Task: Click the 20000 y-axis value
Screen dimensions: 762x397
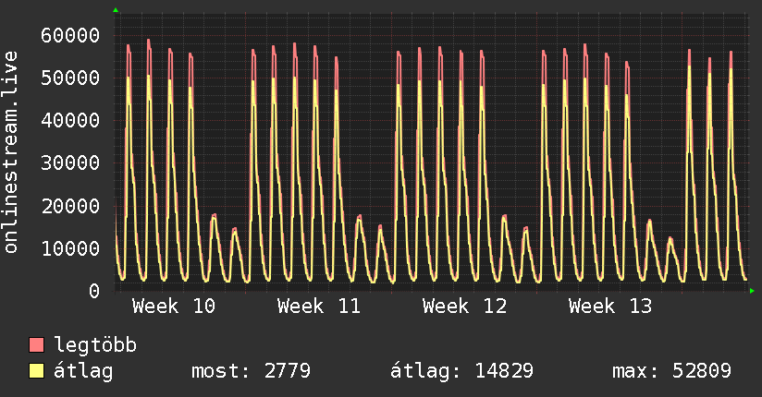Action: pos(70,206)
